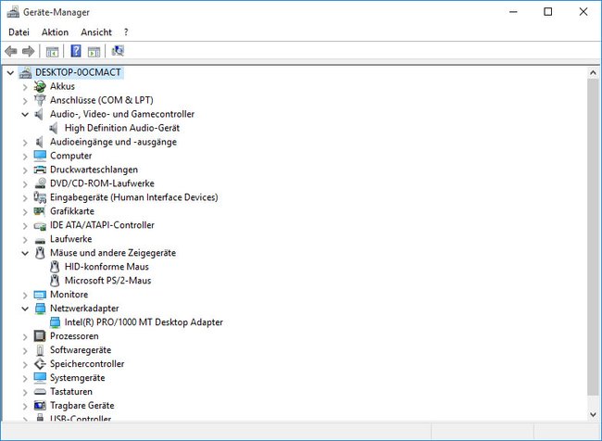
Task: Click the vertical scrollbar thumb
Action: click(593, 236)
